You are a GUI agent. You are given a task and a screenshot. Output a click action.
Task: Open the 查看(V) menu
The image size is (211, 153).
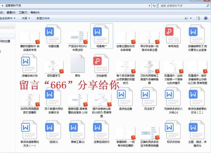(11, 13)
